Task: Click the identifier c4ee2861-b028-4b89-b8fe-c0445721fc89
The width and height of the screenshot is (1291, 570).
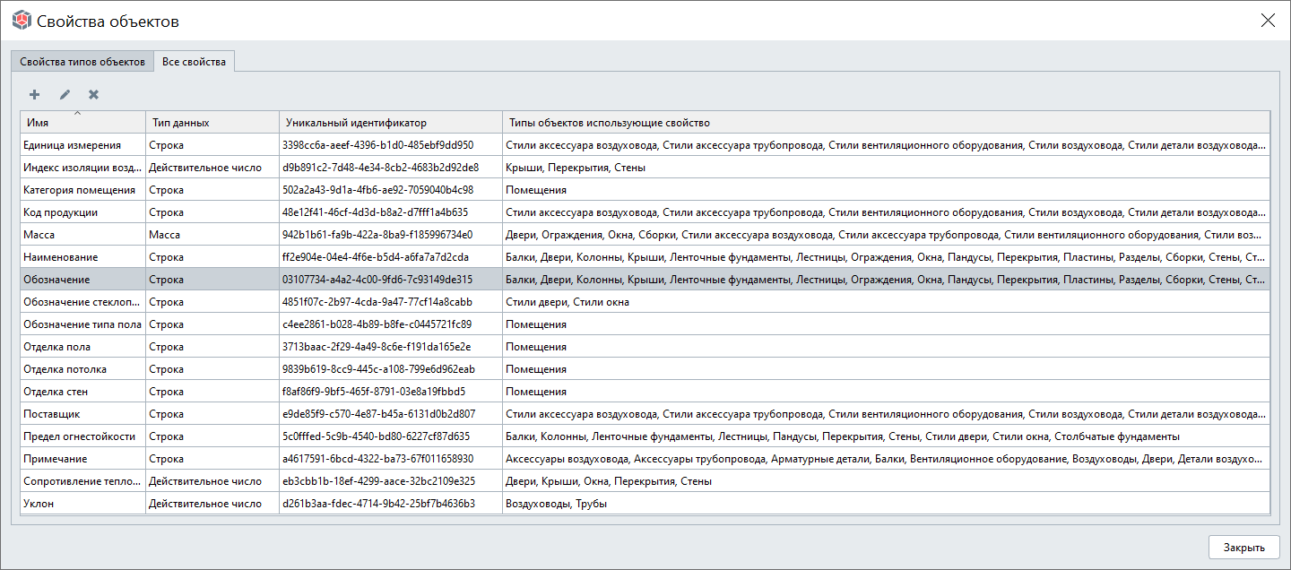Action: [x=377, y=324]
